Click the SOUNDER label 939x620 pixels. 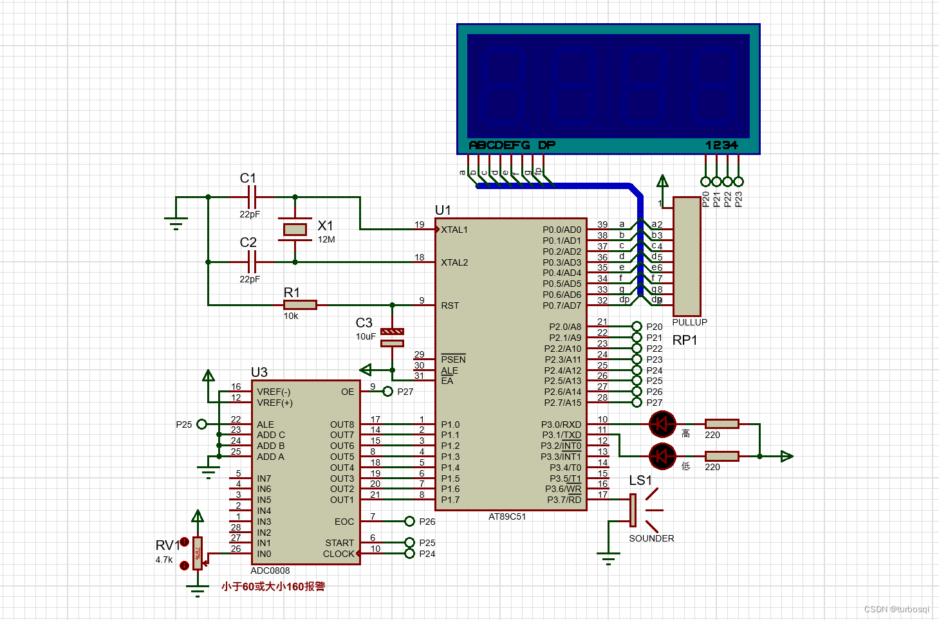click(x=651, y=538)
